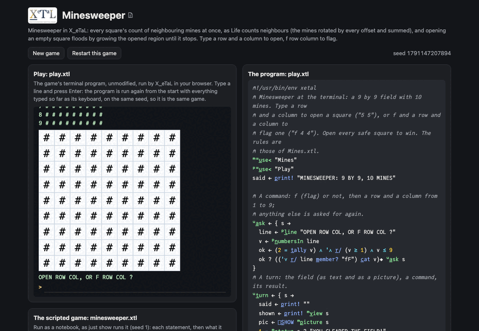Click the OPEN ROW COL, OR F ROW COL ? prompt
The height and width of the screenshot is (331, 479).
86,277
